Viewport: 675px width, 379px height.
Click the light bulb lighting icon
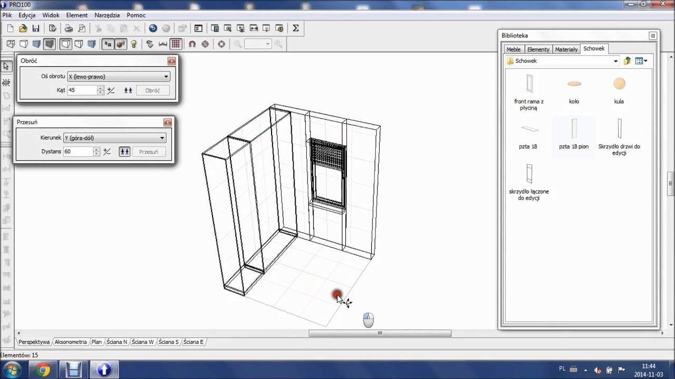(x=134, y=44)
